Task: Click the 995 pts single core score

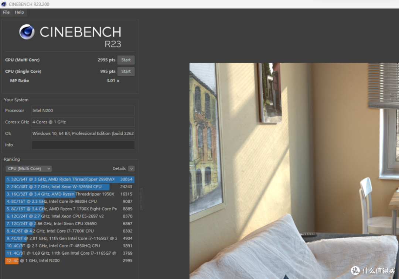Action: [x=108, y=72]
